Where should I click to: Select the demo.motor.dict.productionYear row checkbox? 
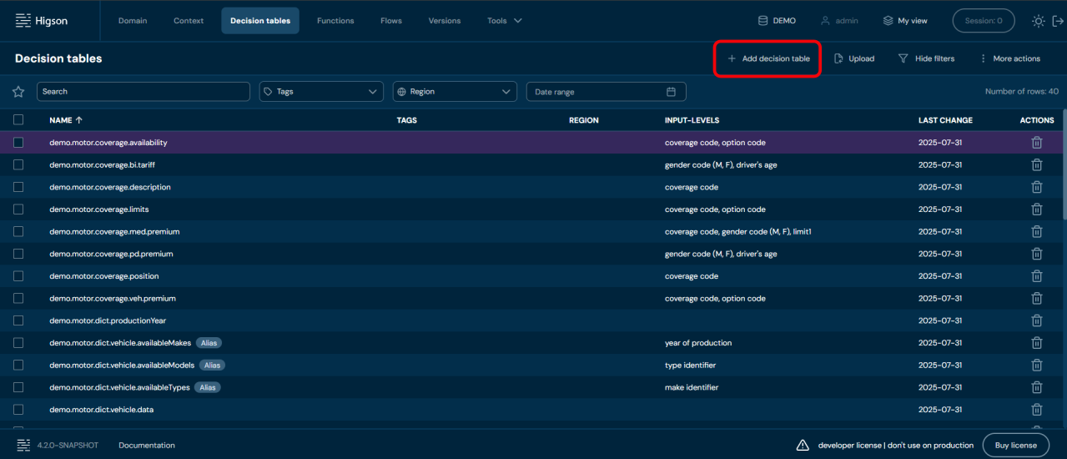click(18, 320)
